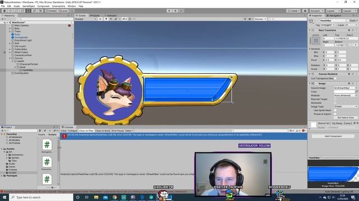Select the Scale tool in toolbar
Screen dimensions: 359x201
pos(22,11)
